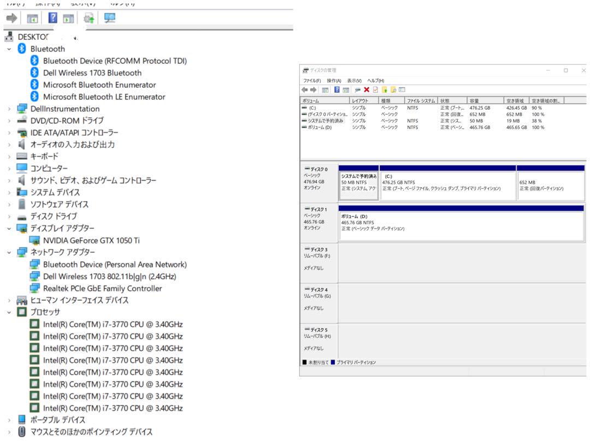Go forward using Disk Management's right arrow
The height and width of the screenshot is (442, 590).
(x=313, y=90)
